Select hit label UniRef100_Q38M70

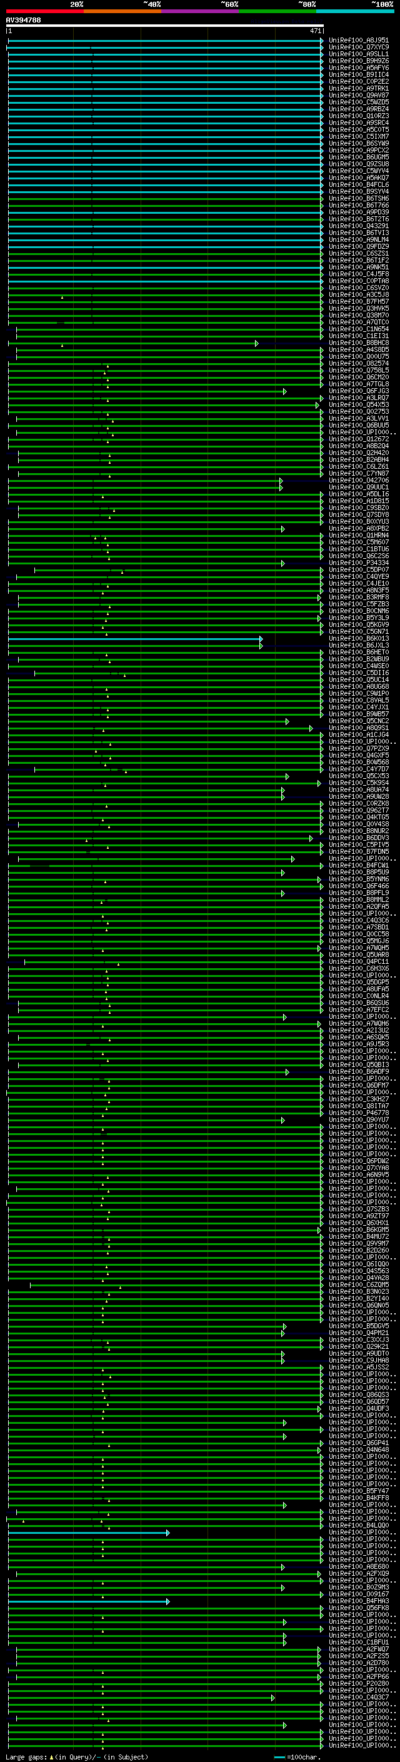coord(359,315)
